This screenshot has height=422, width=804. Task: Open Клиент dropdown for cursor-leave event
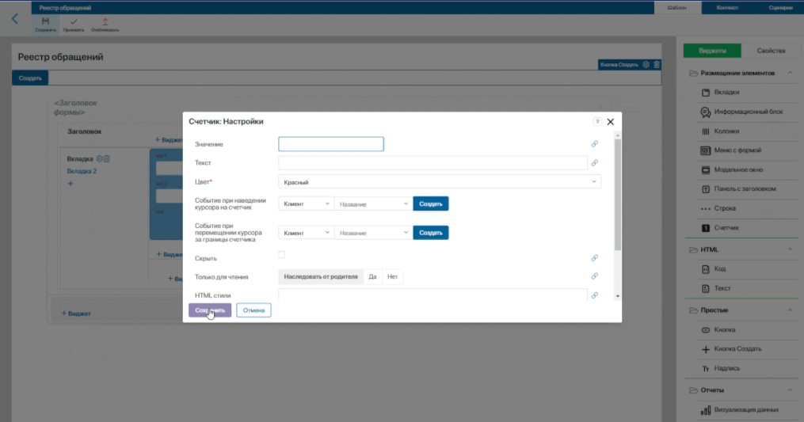pyautogui.click(x=306, y=233)
